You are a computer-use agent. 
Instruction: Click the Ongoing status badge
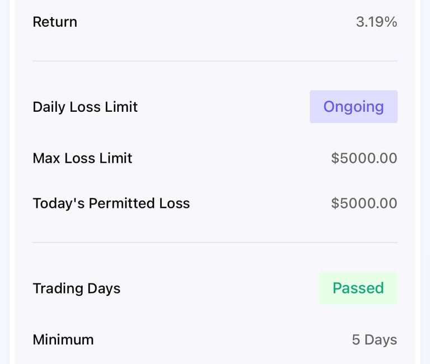[x=353, y=107]
